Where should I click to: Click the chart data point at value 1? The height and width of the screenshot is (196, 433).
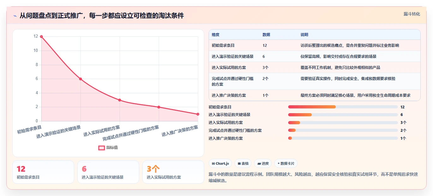point(198,114)
